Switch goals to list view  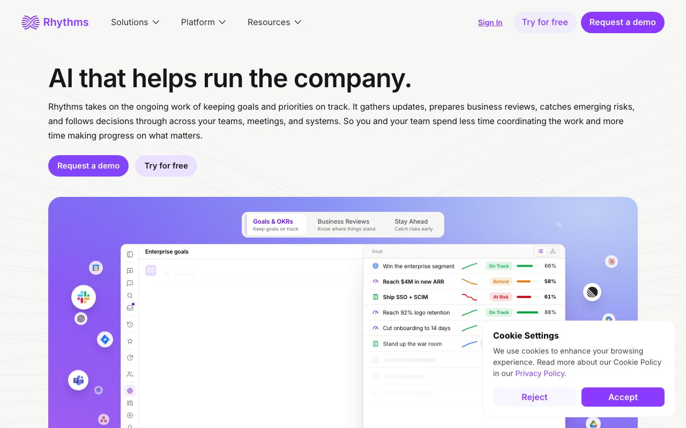pyautogui.click(x=540, y=251)
